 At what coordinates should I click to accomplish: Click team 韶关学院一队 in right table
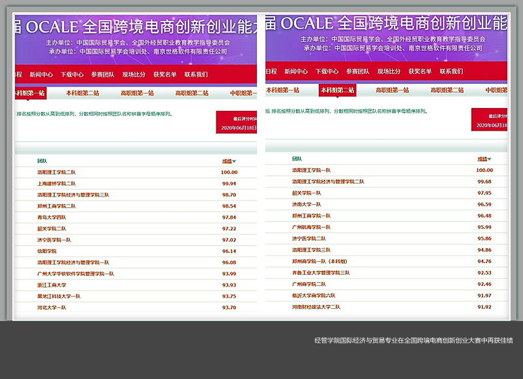[306, 193]
